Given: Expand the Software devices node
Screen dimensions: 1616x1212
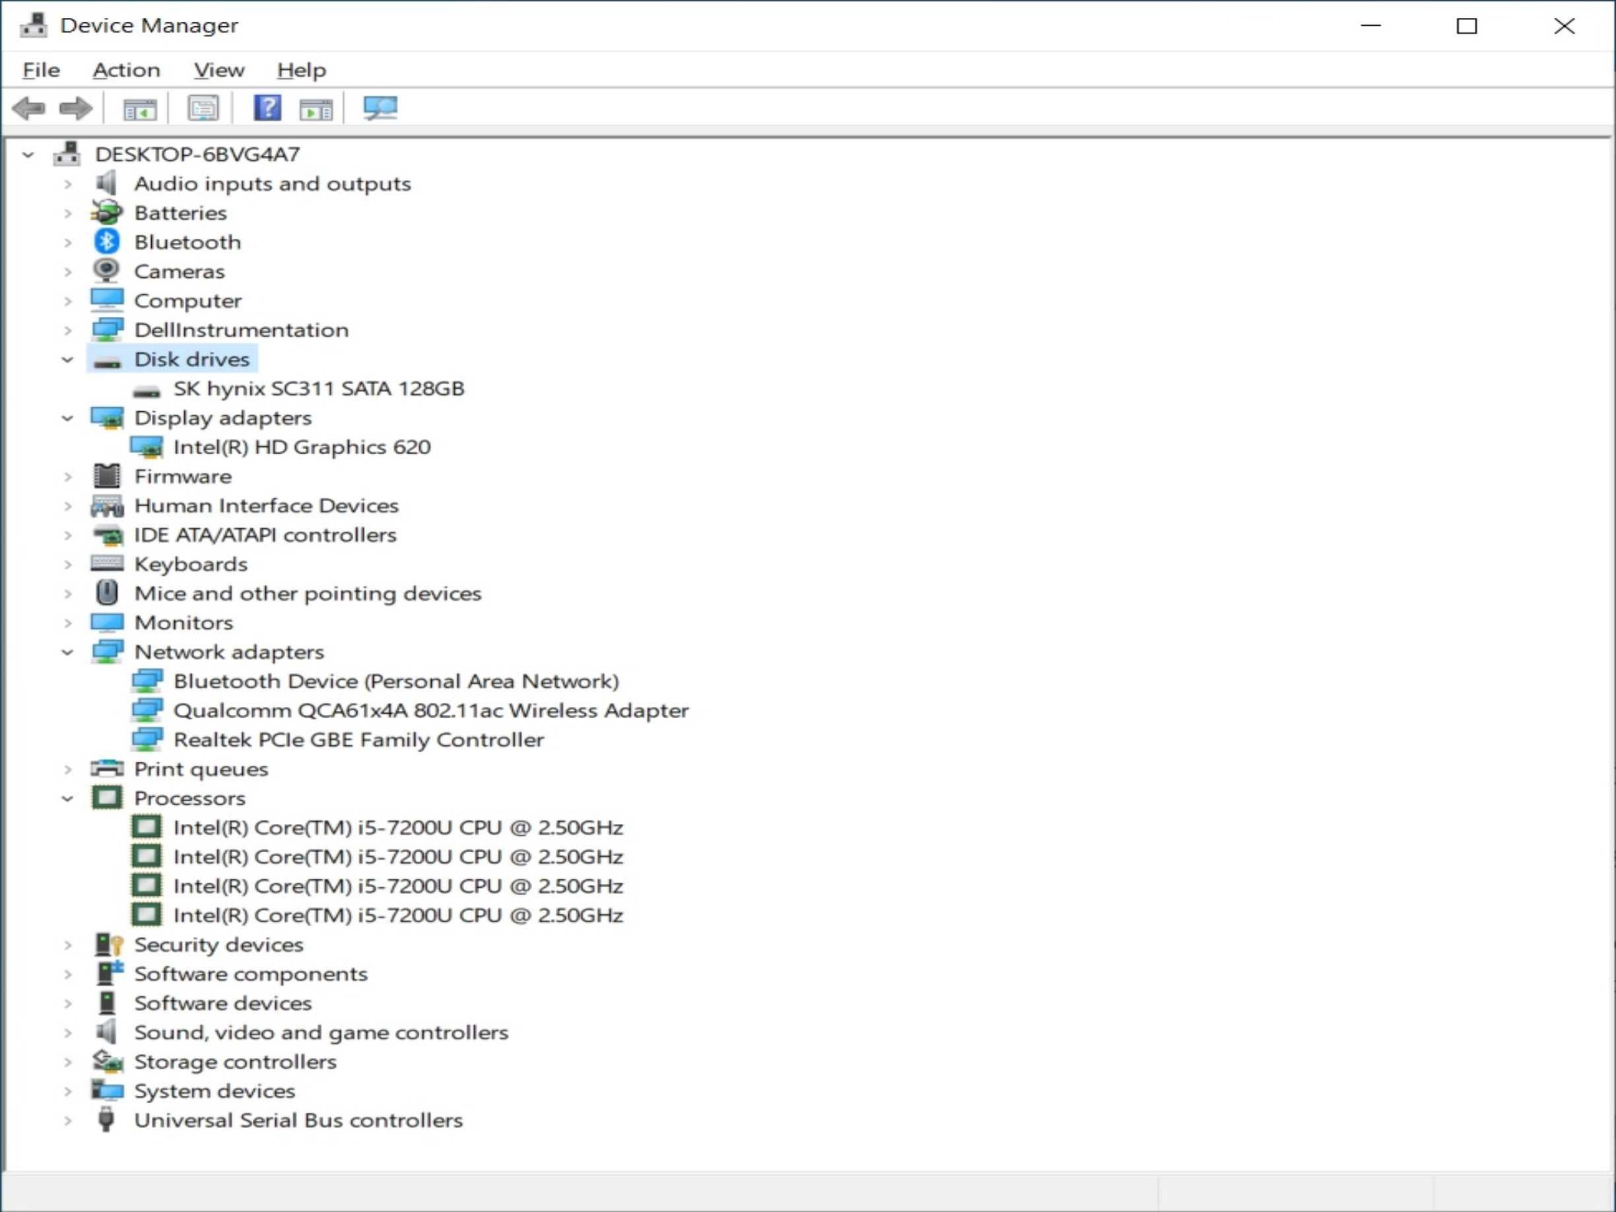Looking at the screenshot, I should pos(68,1003).
